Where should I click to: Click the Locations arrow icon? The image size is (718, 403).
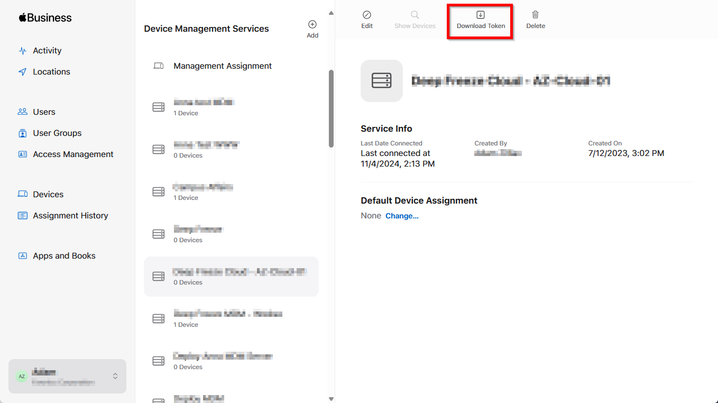[22, 72]
